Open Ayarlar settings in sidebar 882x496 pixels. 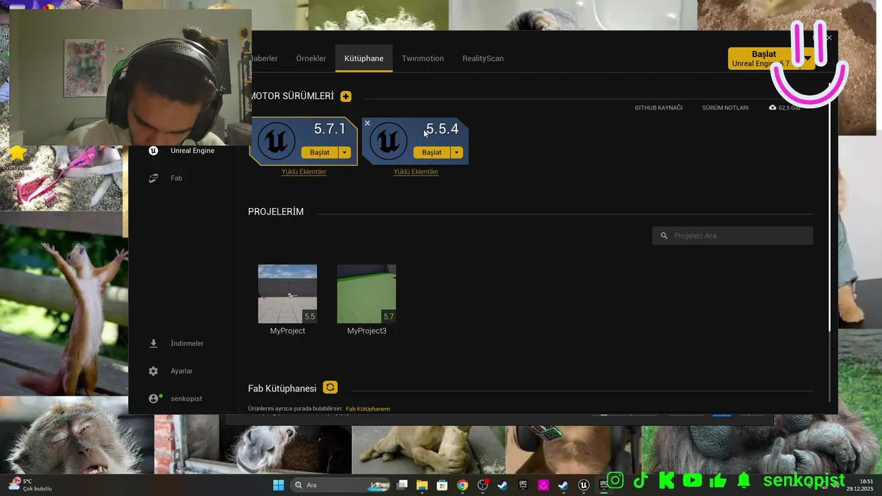(x=172, y=371)
